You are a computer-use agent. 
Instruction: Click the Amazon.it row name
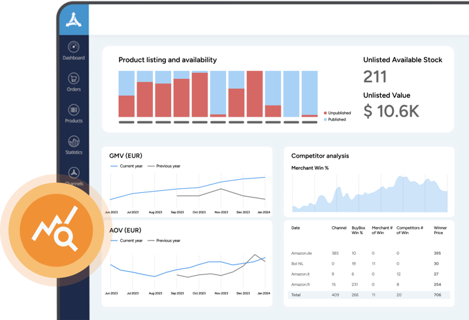point(300,274)
